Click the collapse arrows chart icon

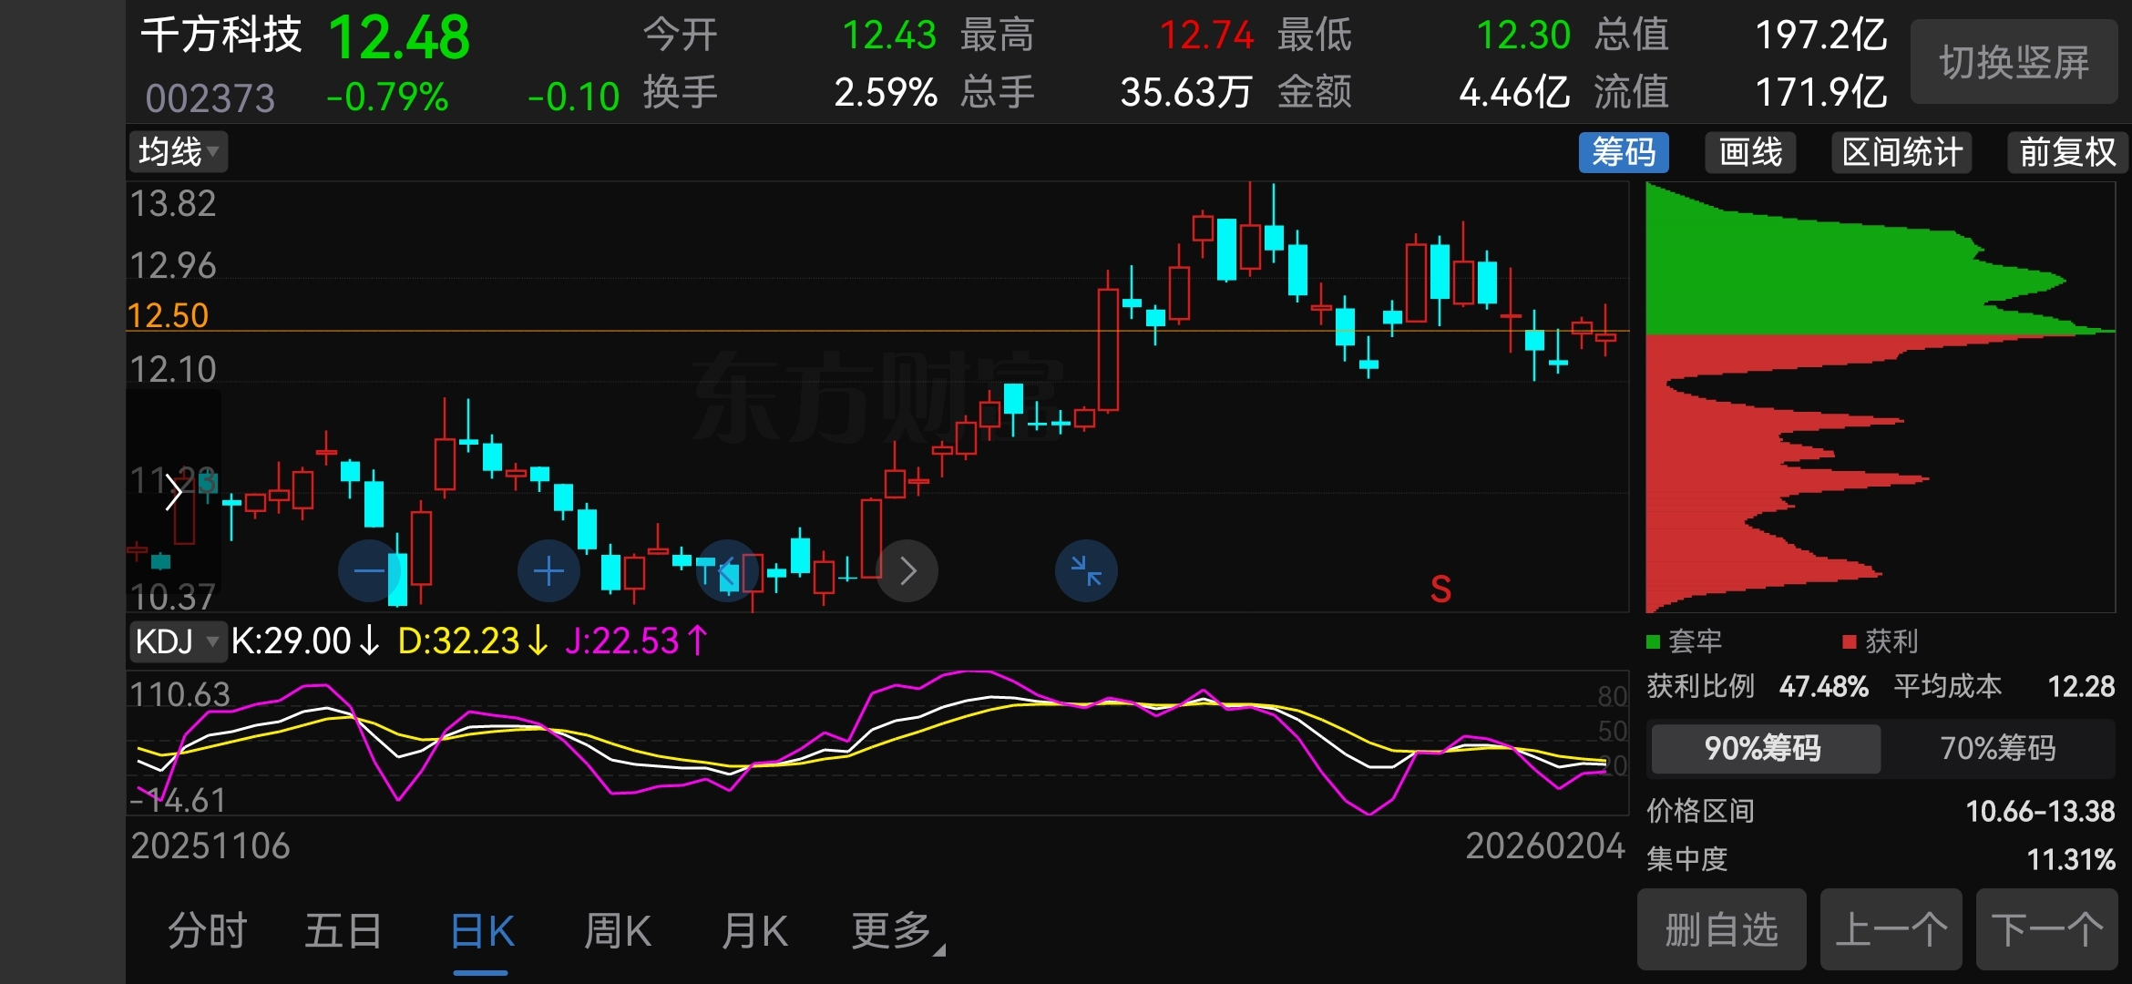tap(1086, 571)
